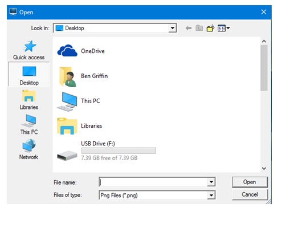Click the Cancel button
The width and height of the screenshot is (281, 228).
250,194
